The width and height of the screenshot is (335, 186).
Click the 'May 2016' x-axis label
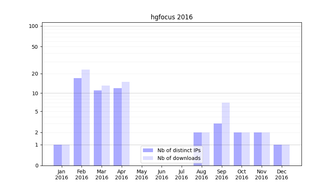tap(141, 174)
